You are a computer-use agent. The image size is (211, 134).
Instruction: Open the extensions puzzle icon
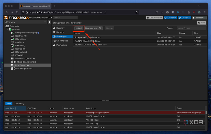click(x=189, y=12)
